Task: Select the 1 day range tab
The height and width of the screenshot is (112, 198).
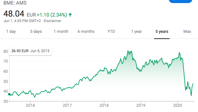Action: (x=11, y=32)
